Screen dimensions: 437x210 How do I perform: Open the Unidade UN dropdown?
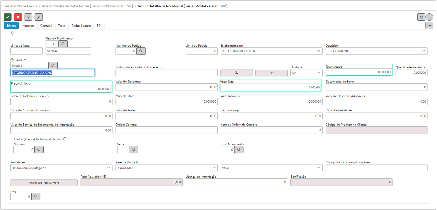306,73
